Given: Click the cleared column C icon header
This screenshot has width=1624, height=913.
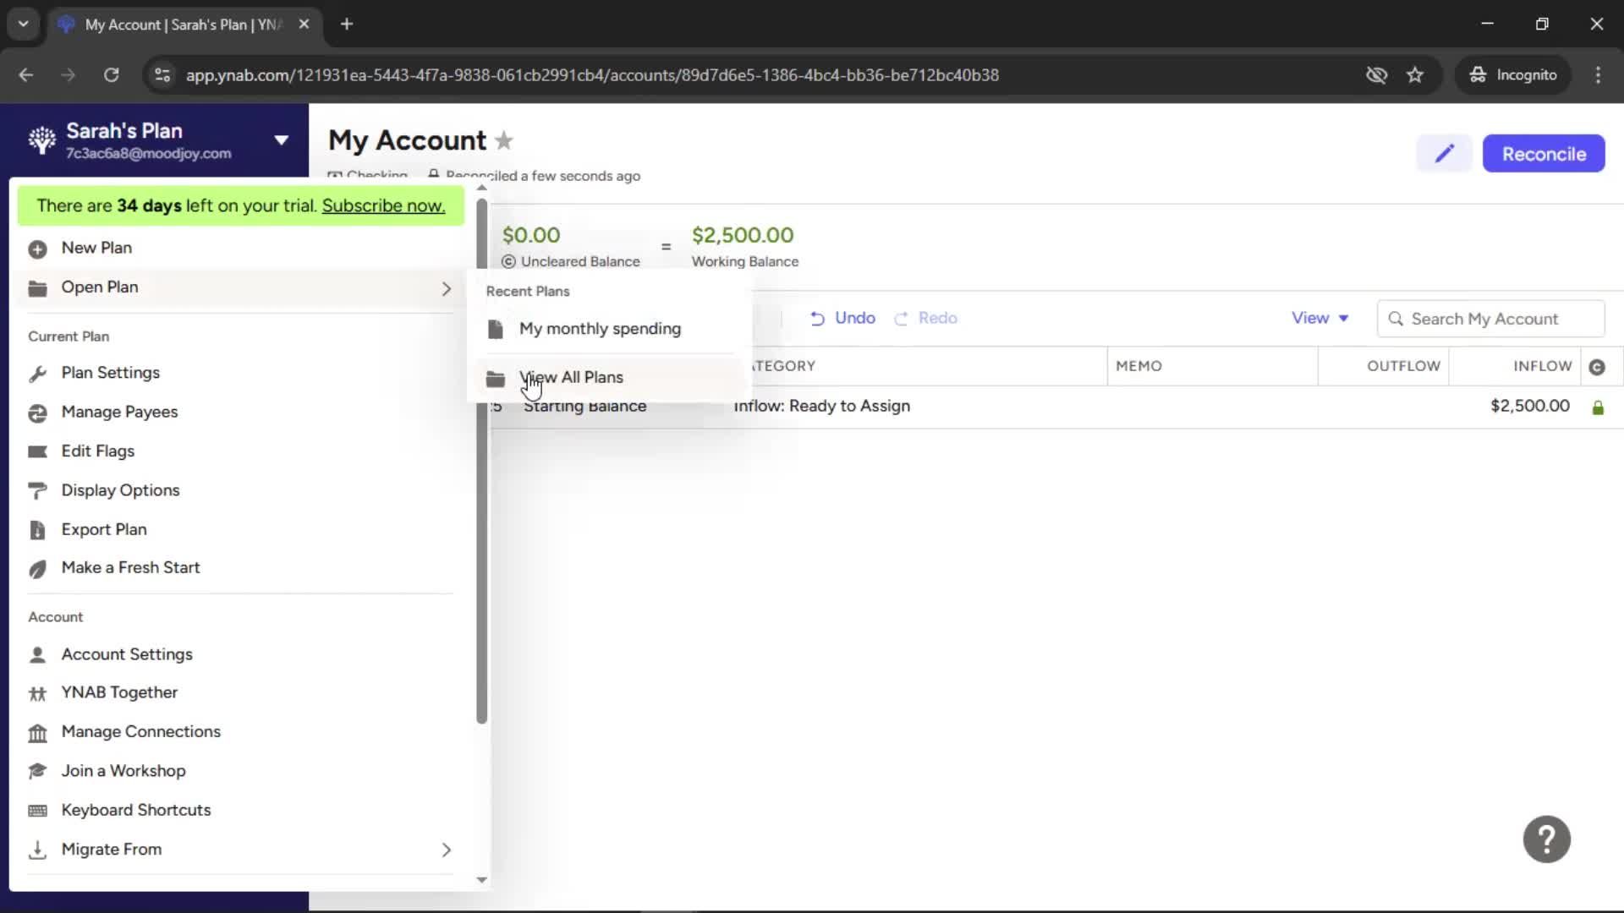Looking at the screenshot, I should 1597,367.
